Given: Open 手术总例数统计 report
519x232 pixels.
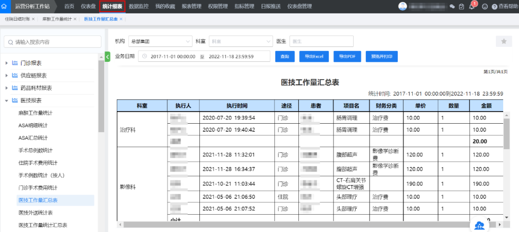Looking at the screenshot, I should (x=36, y=151).
